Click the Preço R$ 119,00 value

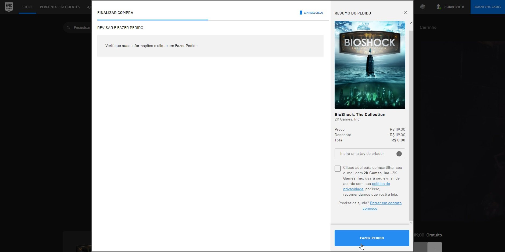pyautogui.click(x=397, y=129)
